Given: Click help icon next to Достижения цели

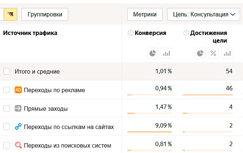Looking at the screenshot, I should (187, 33).
